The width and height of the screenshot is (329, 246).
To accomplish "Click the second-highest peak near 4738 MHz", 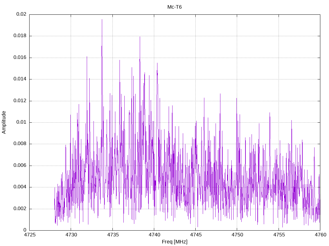I will (x=140, y=37).
